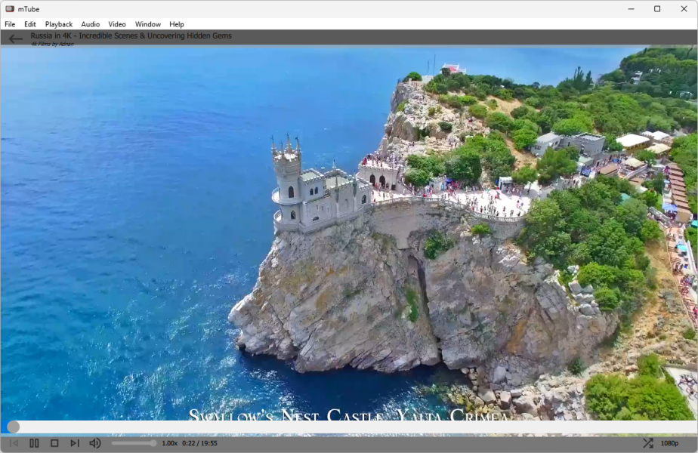Click the back arrow beside the video title

16,39
